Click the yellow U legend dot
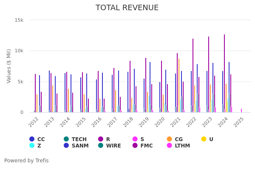 (204, 139)
